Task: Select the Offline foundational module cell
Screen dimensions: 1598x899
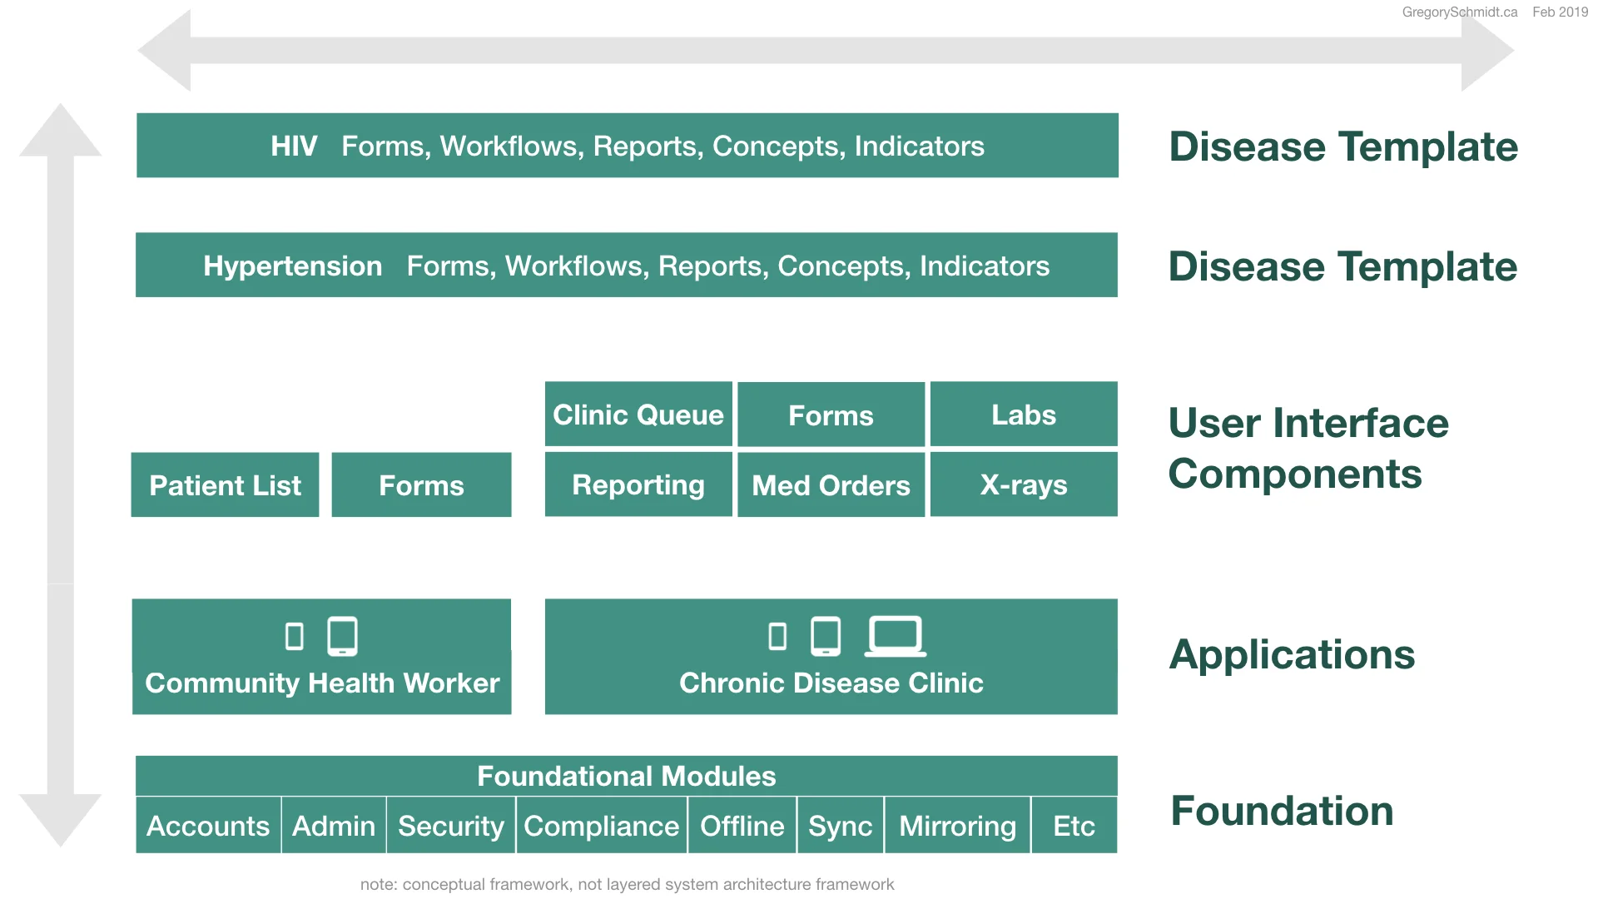Action: click(742, 826)
